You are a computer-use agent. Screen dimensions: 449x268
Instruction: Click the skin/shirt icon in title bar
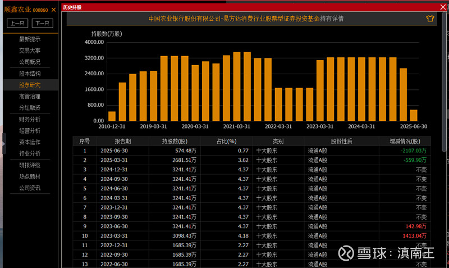click(430, 19)
